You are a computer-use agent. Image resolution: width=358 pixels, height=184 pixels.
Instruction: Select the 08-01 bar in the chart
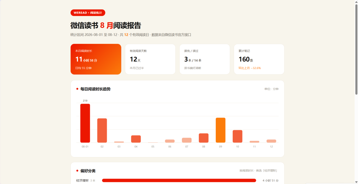(x=85, y=123)
